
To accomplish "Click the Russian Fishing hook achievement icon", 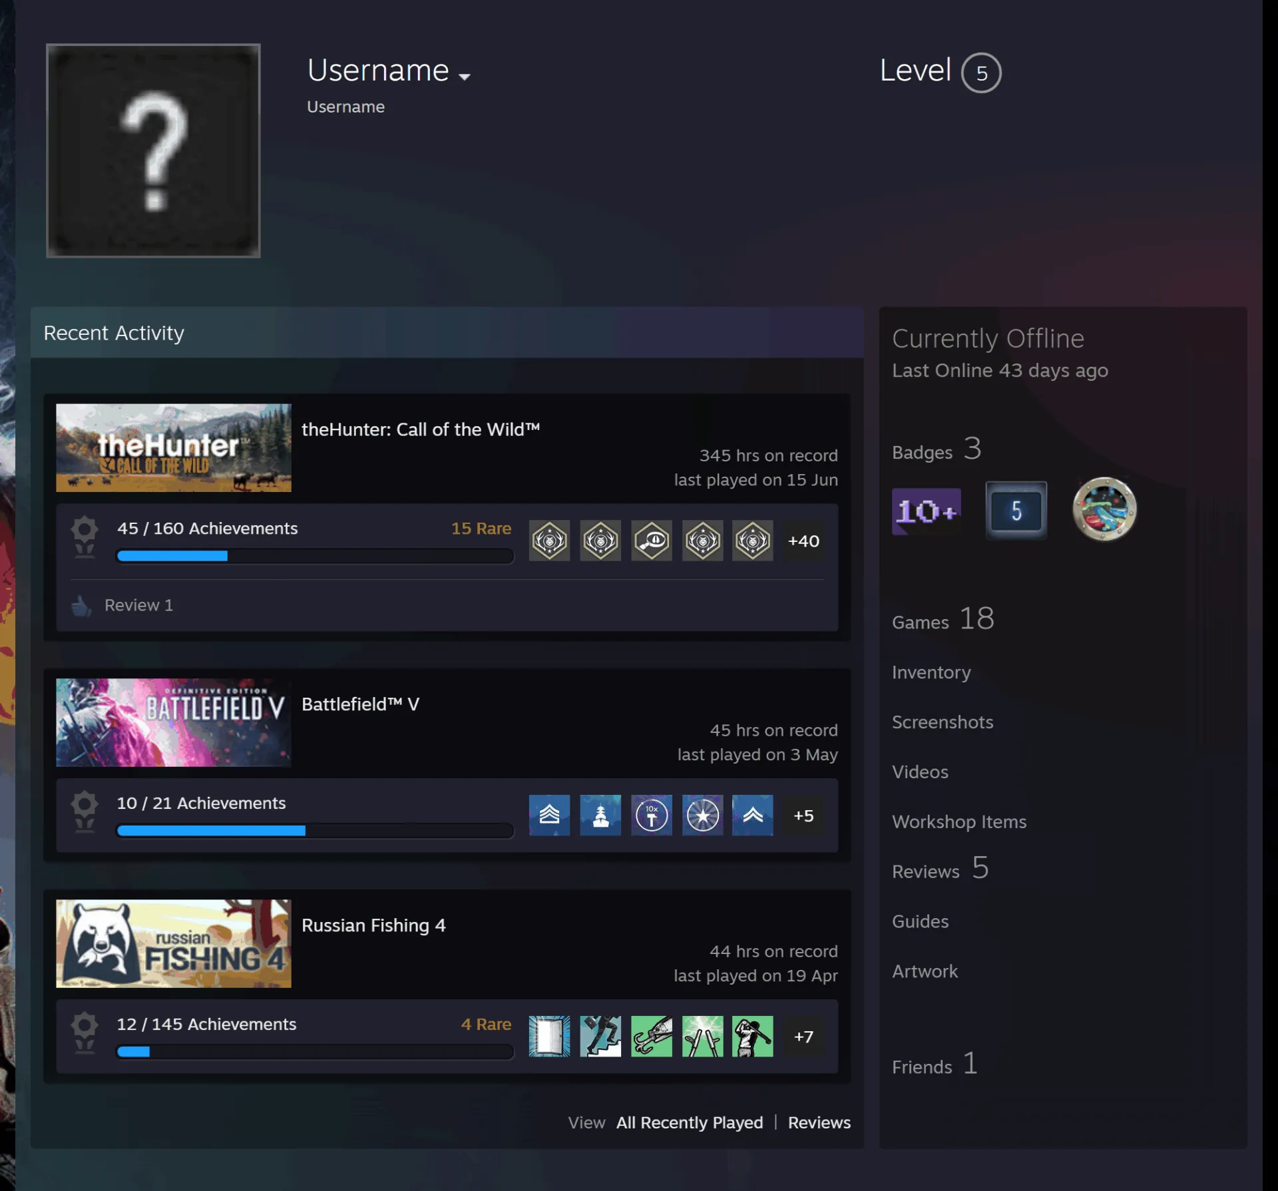I will (x=651, y=1036).
